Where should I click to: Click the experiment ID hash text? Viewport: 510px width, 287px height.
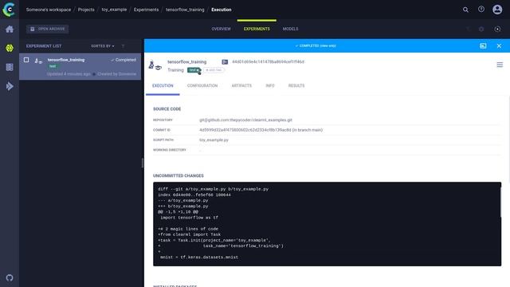tap(268, 62)
